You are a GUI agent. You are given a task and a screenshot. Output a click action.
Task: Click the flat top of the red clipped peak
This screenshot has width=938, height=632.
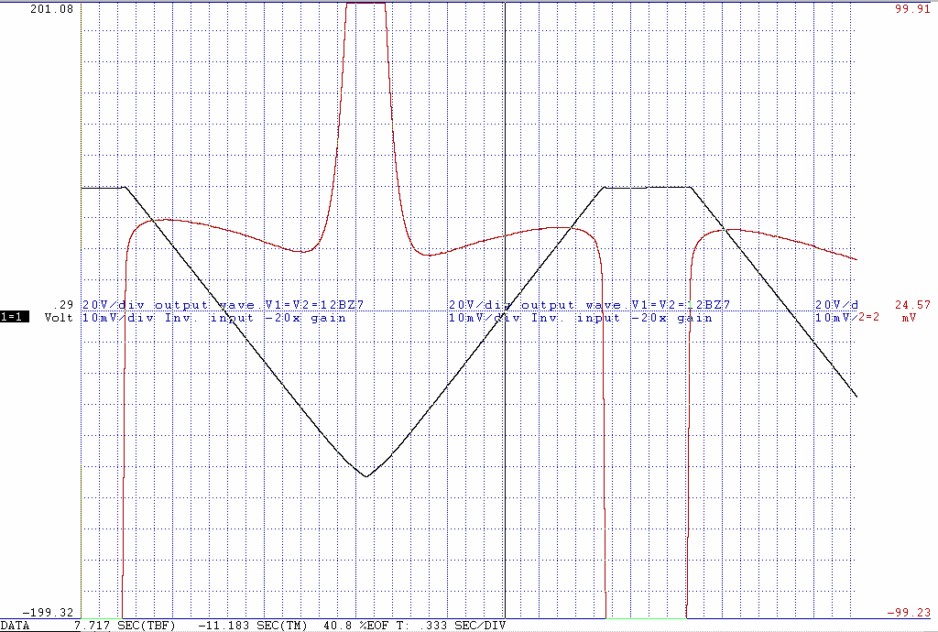click(x=365, y=4)
